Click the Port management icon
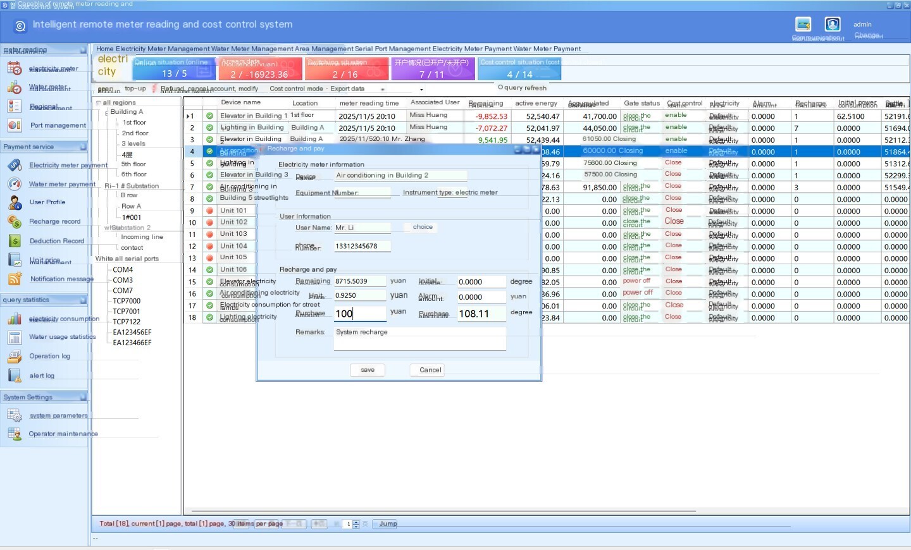The image size is (911, 550). (15, 125)
